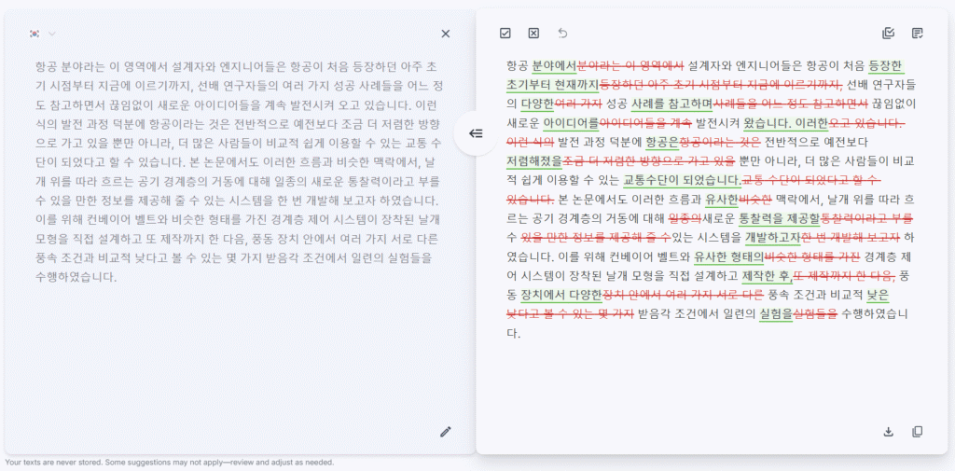Open the Korean language selector dropdown
The height and width of the screenshot is (471, 955).
point(52,34)
